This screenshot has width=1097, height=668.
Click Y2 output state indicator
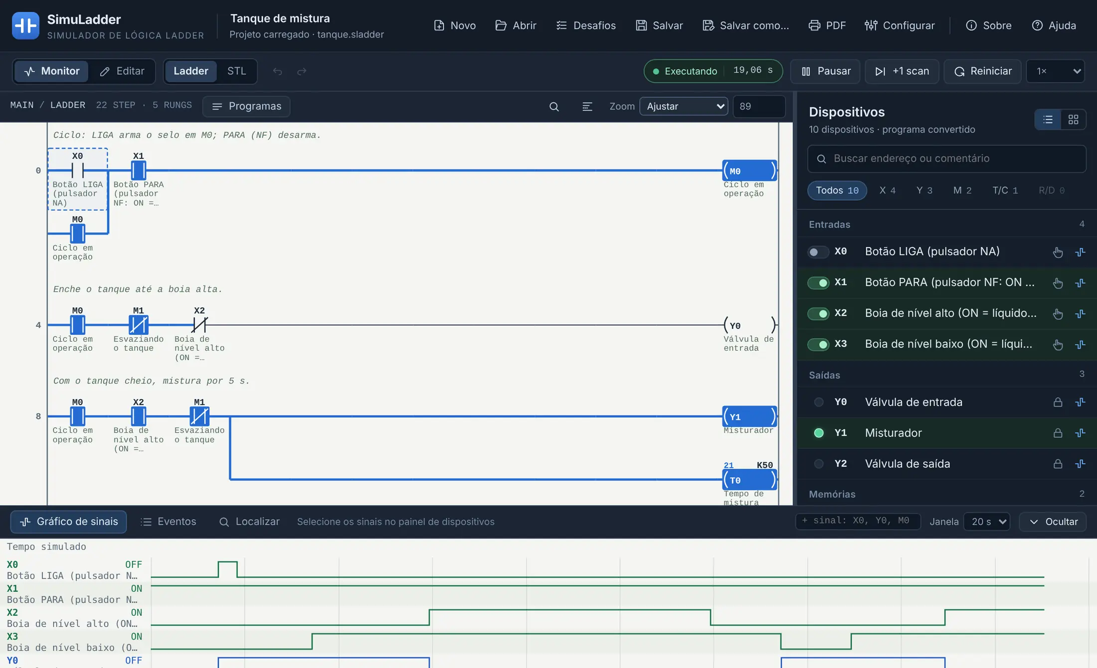[818, 464]
